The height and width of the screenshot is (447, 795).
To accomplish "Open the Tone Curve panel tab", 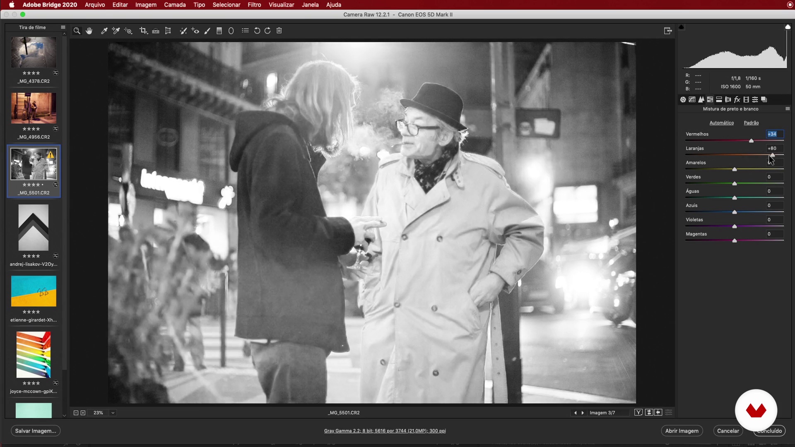I will (692, 99).
